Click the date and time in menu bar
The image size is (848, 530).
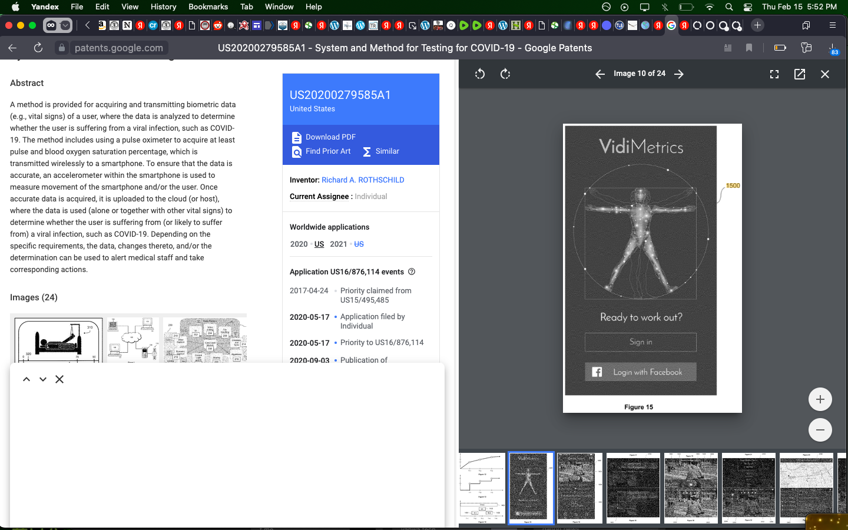799,6
